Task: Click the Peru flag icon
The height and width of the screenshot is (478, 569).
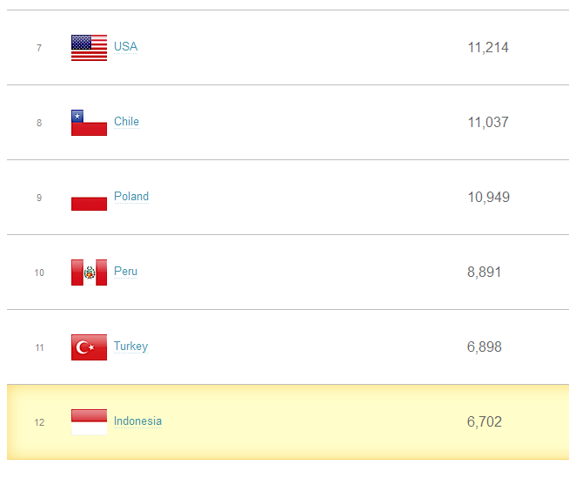Action: [89, 273]
